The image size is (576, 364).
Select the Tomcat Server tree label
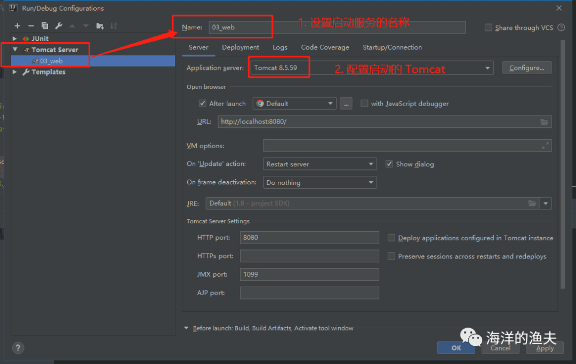[x=55, y=50]
